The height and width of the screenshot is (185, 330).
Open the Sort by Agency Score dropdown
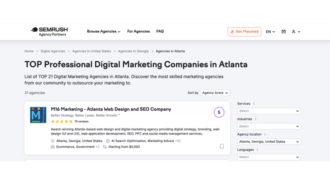tap(215, 92)
